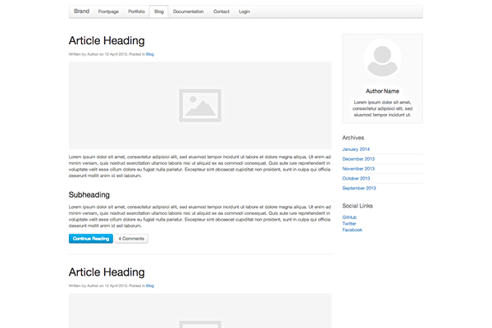Click the Login nav item
492x328 pixels.
click(244, 12)
